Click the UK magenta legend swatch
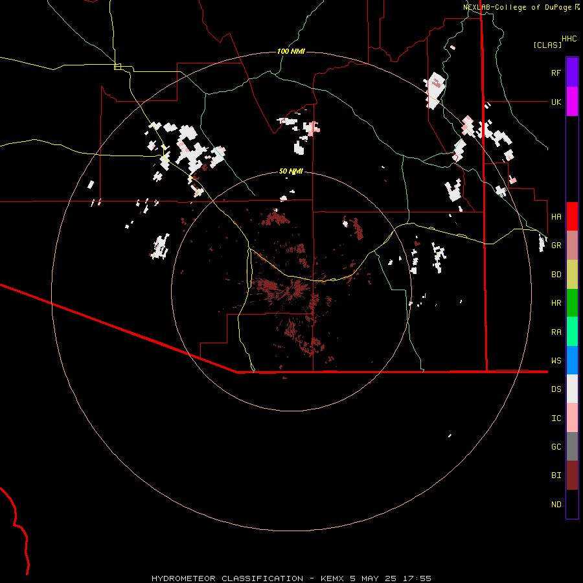Image resolution: width=583 pixels, height=583 pixels. [572, 102]
